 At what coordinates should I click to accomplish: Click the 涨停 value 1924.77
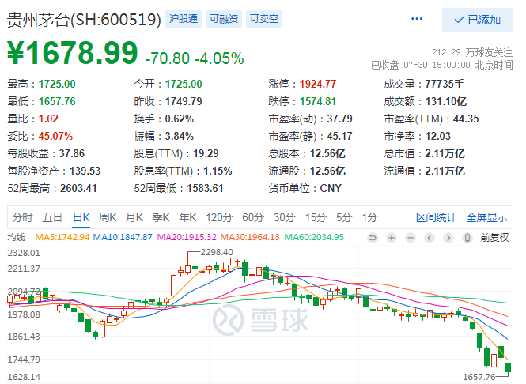tap(318, 84)
